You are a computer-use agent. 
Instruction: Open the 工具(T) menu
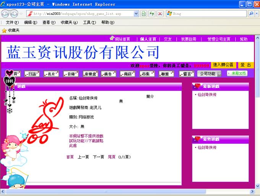point(89,23)
